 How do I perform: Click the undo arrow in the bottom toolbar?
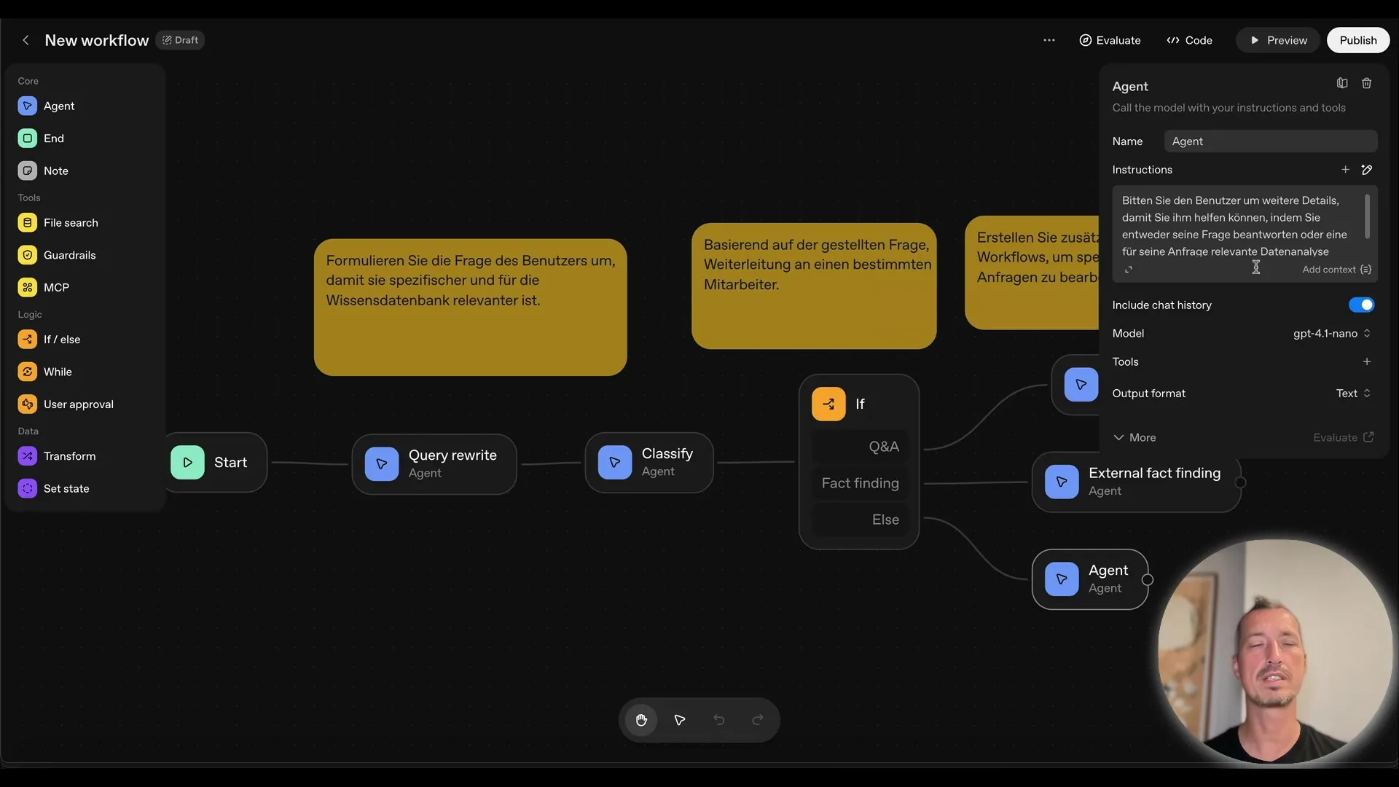click(719, 720)
